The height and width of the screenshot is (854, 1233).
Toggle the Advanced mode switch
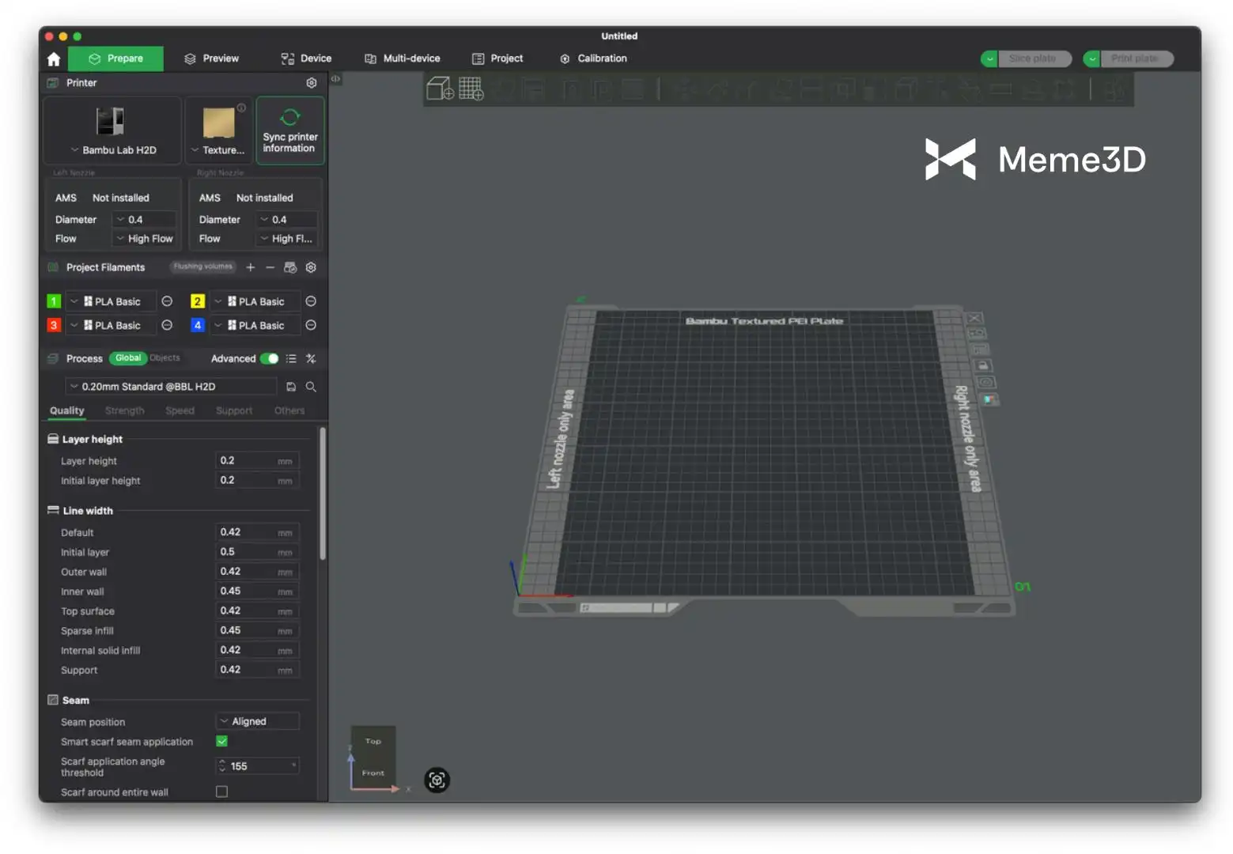coord(270,359)
